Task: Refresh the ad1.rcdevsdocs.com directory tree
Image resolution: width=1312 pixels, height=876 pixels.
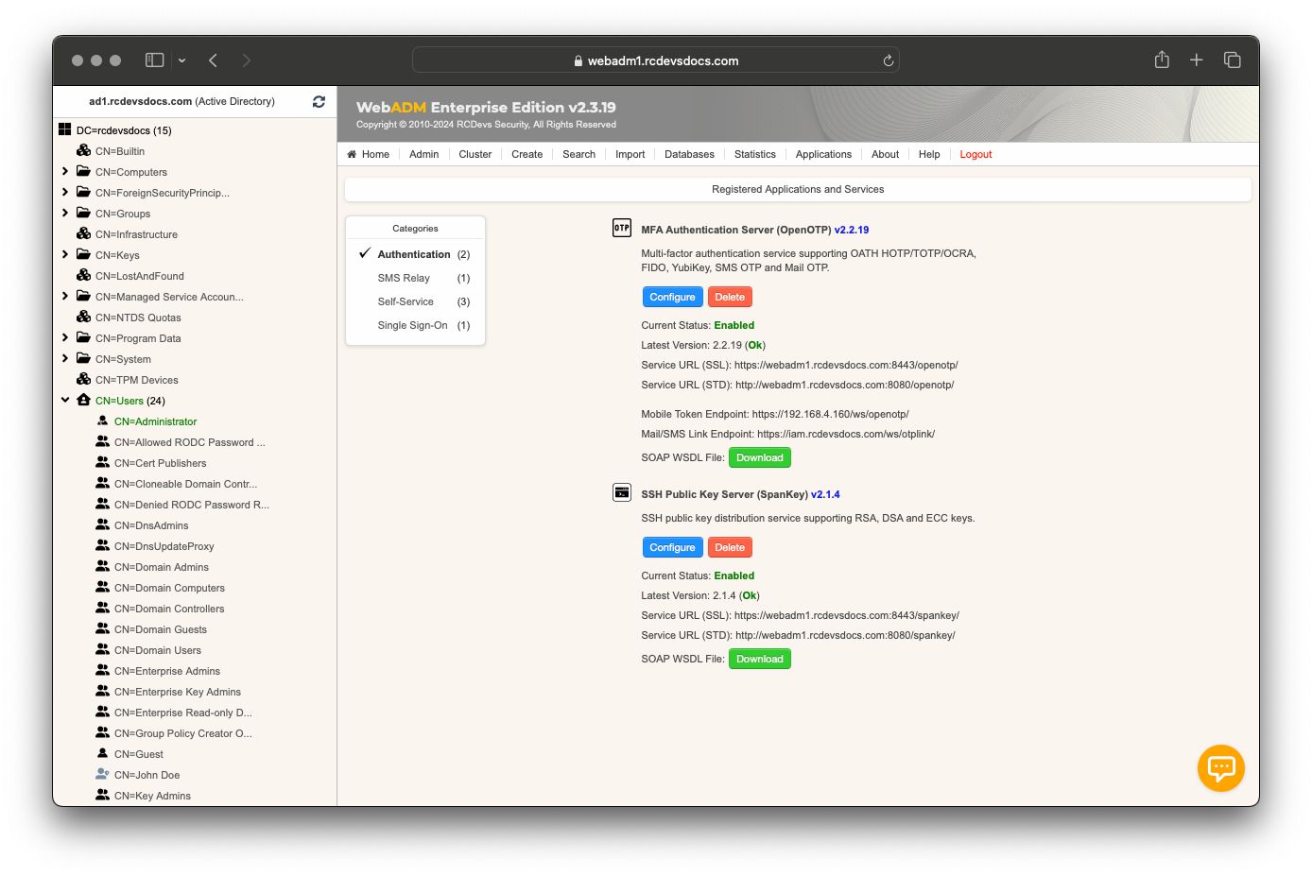Action: (x=319, y=101)
